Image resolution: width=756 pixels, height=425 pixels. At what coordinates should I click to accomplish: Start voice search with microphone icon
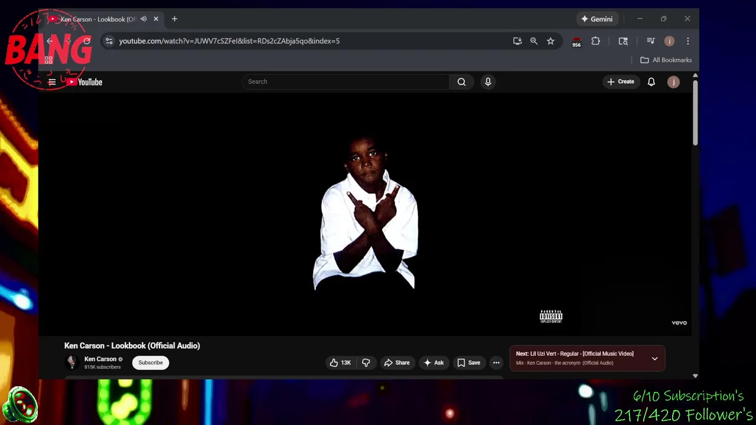click(x=488, y=82)
